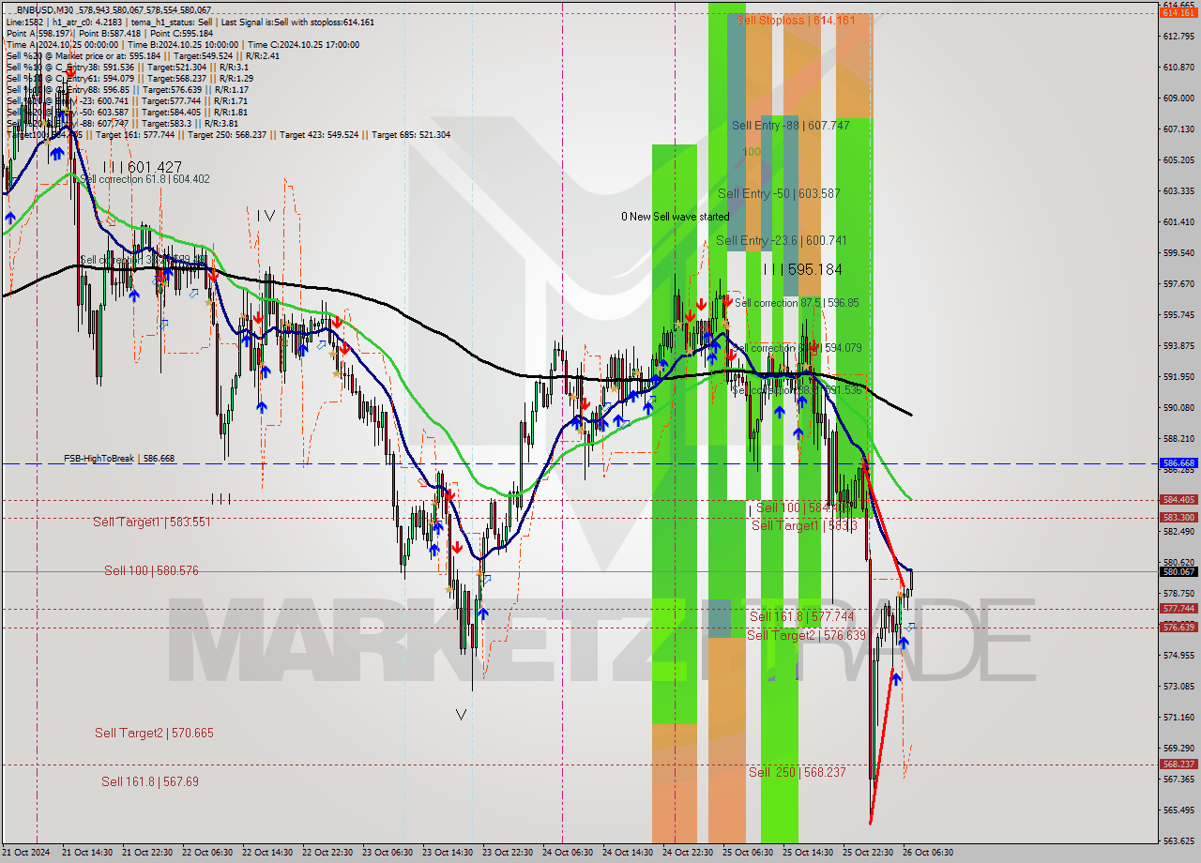Select the red 584.405 price tag

click(x=1178, y=500)
